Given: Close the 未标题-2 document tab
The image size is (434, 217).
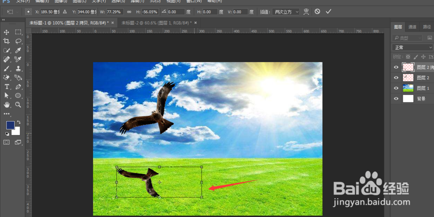Looking at the screenshot, I should [x=195, y=23].
